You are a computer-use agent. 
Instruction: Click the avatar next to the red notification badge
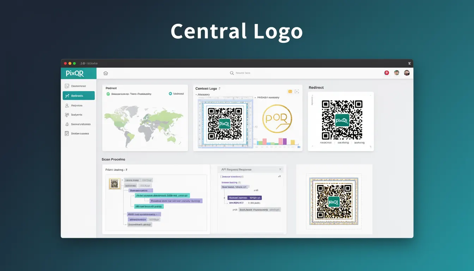396,73
